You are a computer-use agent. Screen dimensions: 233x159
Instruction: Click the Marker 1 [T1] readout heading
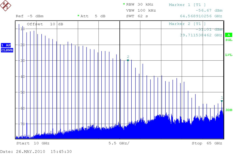tap(187, 5)
